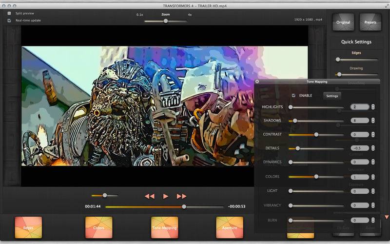Click the play button

pyautogui.click(x=166, y=197)
